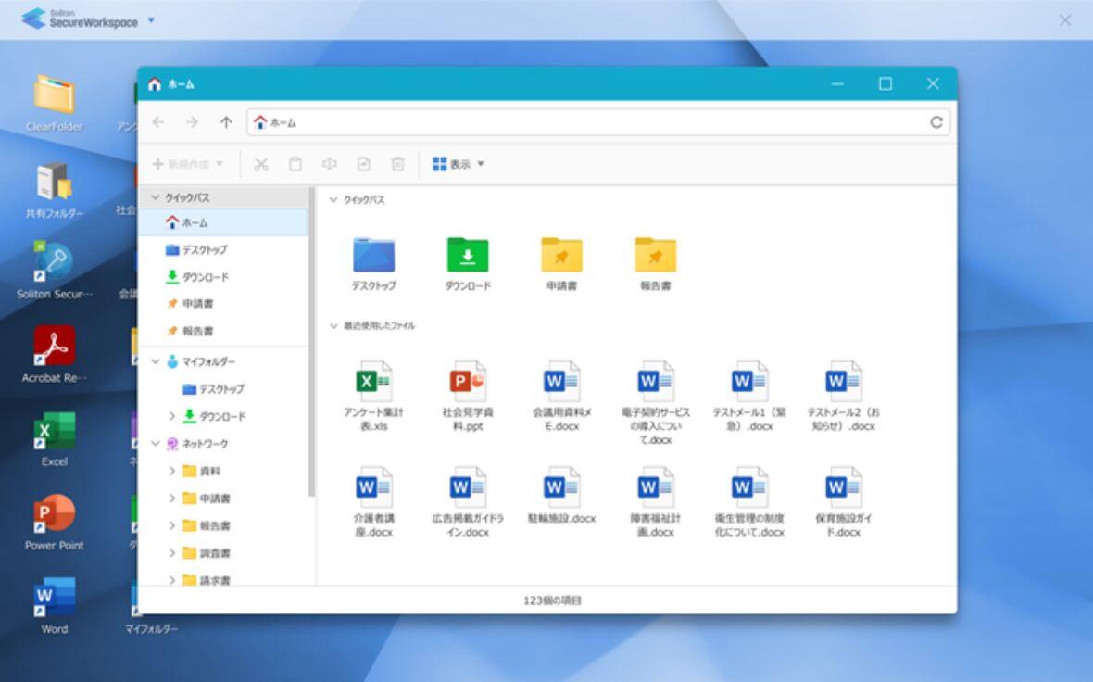Screen dimensions: 1093x682
Task: Select テストメール1（緊急）.docx file
Action: (x=749, y=396)
